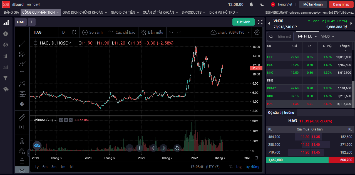Select the crosshair cursor tool
This screenshot has width=355, height=175.
tap(22, 34)
